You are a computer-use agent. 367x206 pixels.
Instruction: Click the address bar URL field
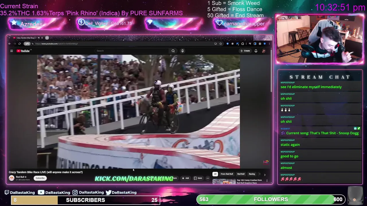tap(123, 44)
